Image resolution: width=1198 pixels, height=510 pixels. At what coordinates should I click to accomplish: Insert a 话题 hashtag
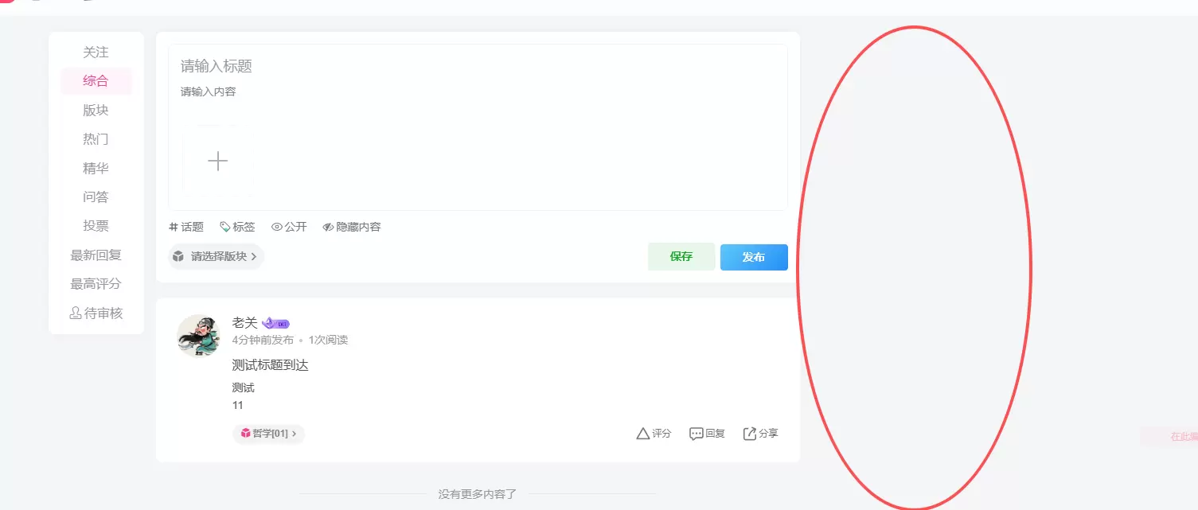pyautogui.click(x=186, y=227)
